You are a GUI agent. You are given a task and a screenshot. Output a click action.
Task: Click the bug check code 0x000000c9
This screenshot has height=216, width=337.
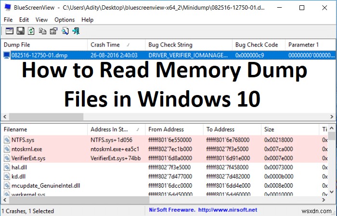[249, 55]
